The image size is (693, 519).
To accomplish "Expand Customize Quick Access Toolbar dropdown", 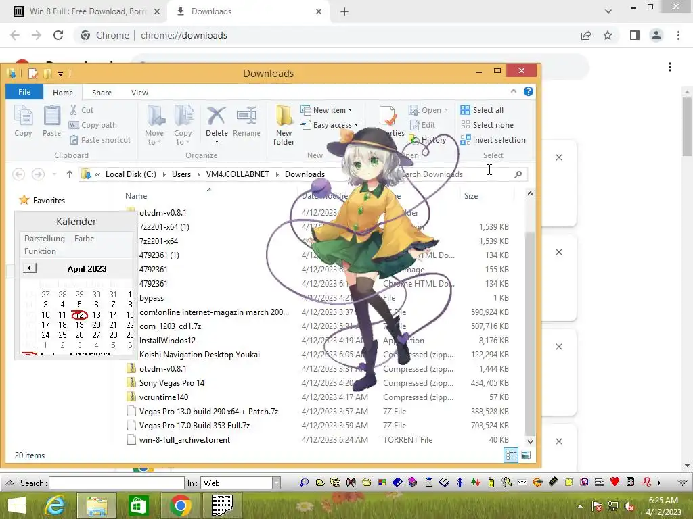I will [60, 74].
